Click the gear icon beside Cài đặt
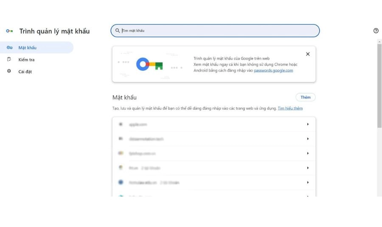The width and height of the screenshot is (382, 227). pyautogui.click(x=9, y=71)
